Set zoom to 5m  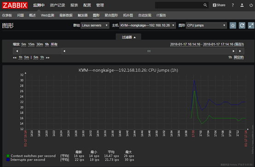tap(23, 44)
